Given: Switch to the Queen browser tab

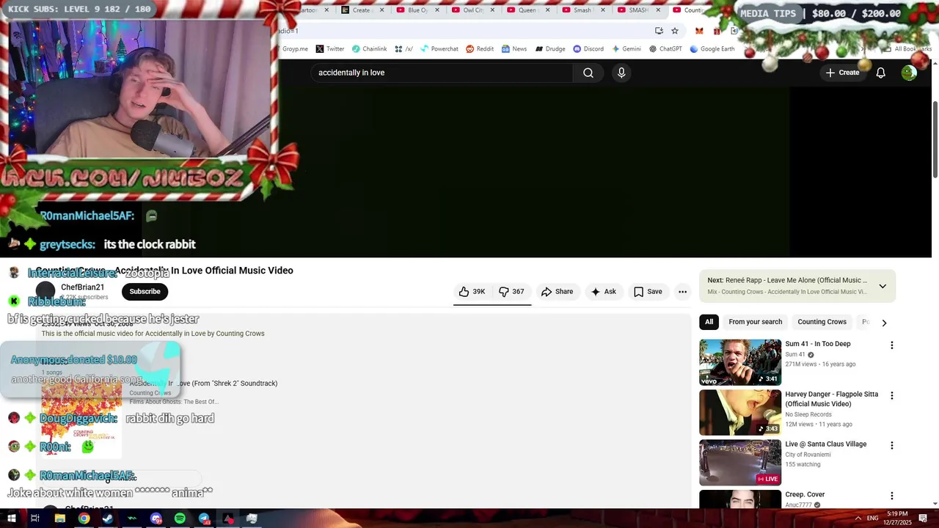Looking at the screenshot, I should pyautogui.click(x=527, y=10).
